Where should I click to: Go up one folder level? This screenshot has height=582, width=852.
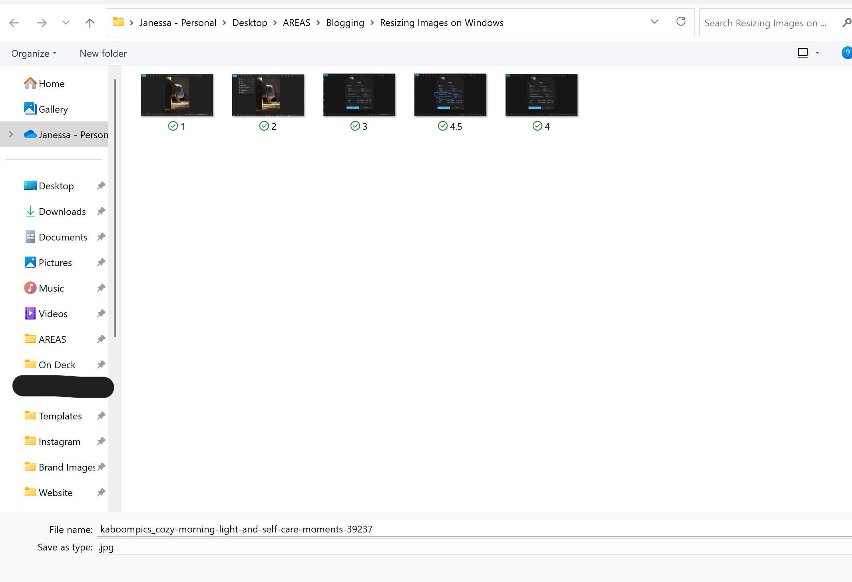[x=90, y=23]
